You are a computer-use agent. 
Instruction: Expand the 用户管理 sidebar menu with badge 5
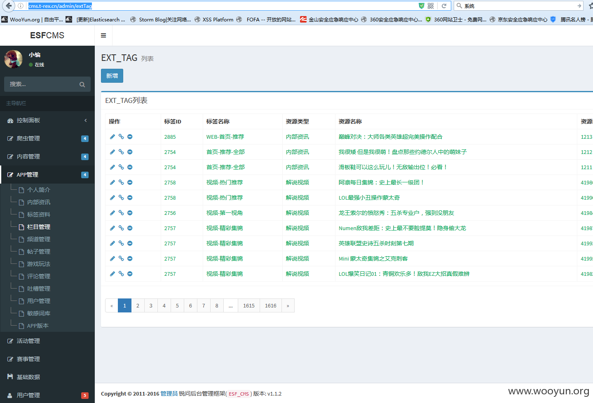pos(47,395)
